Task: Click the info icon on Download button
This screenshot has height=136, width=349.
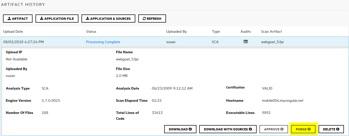Action: point(190,129)
